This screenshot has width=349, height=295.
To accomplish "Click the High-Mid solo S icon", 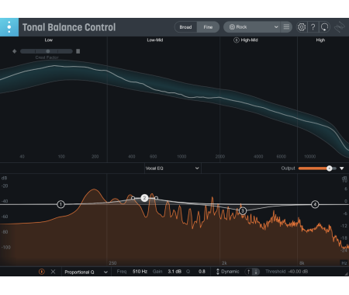I will [x=236, y=40].
